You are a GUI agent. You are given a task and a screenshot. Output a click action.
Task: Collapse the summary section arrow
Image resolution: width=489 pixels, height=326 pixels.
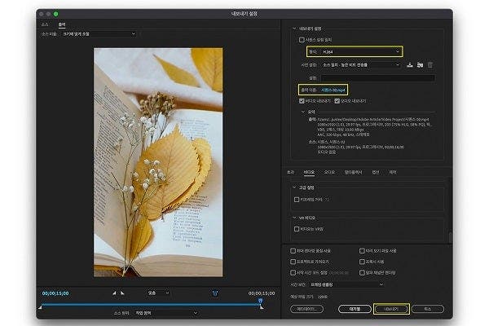(x=302, y=112)
